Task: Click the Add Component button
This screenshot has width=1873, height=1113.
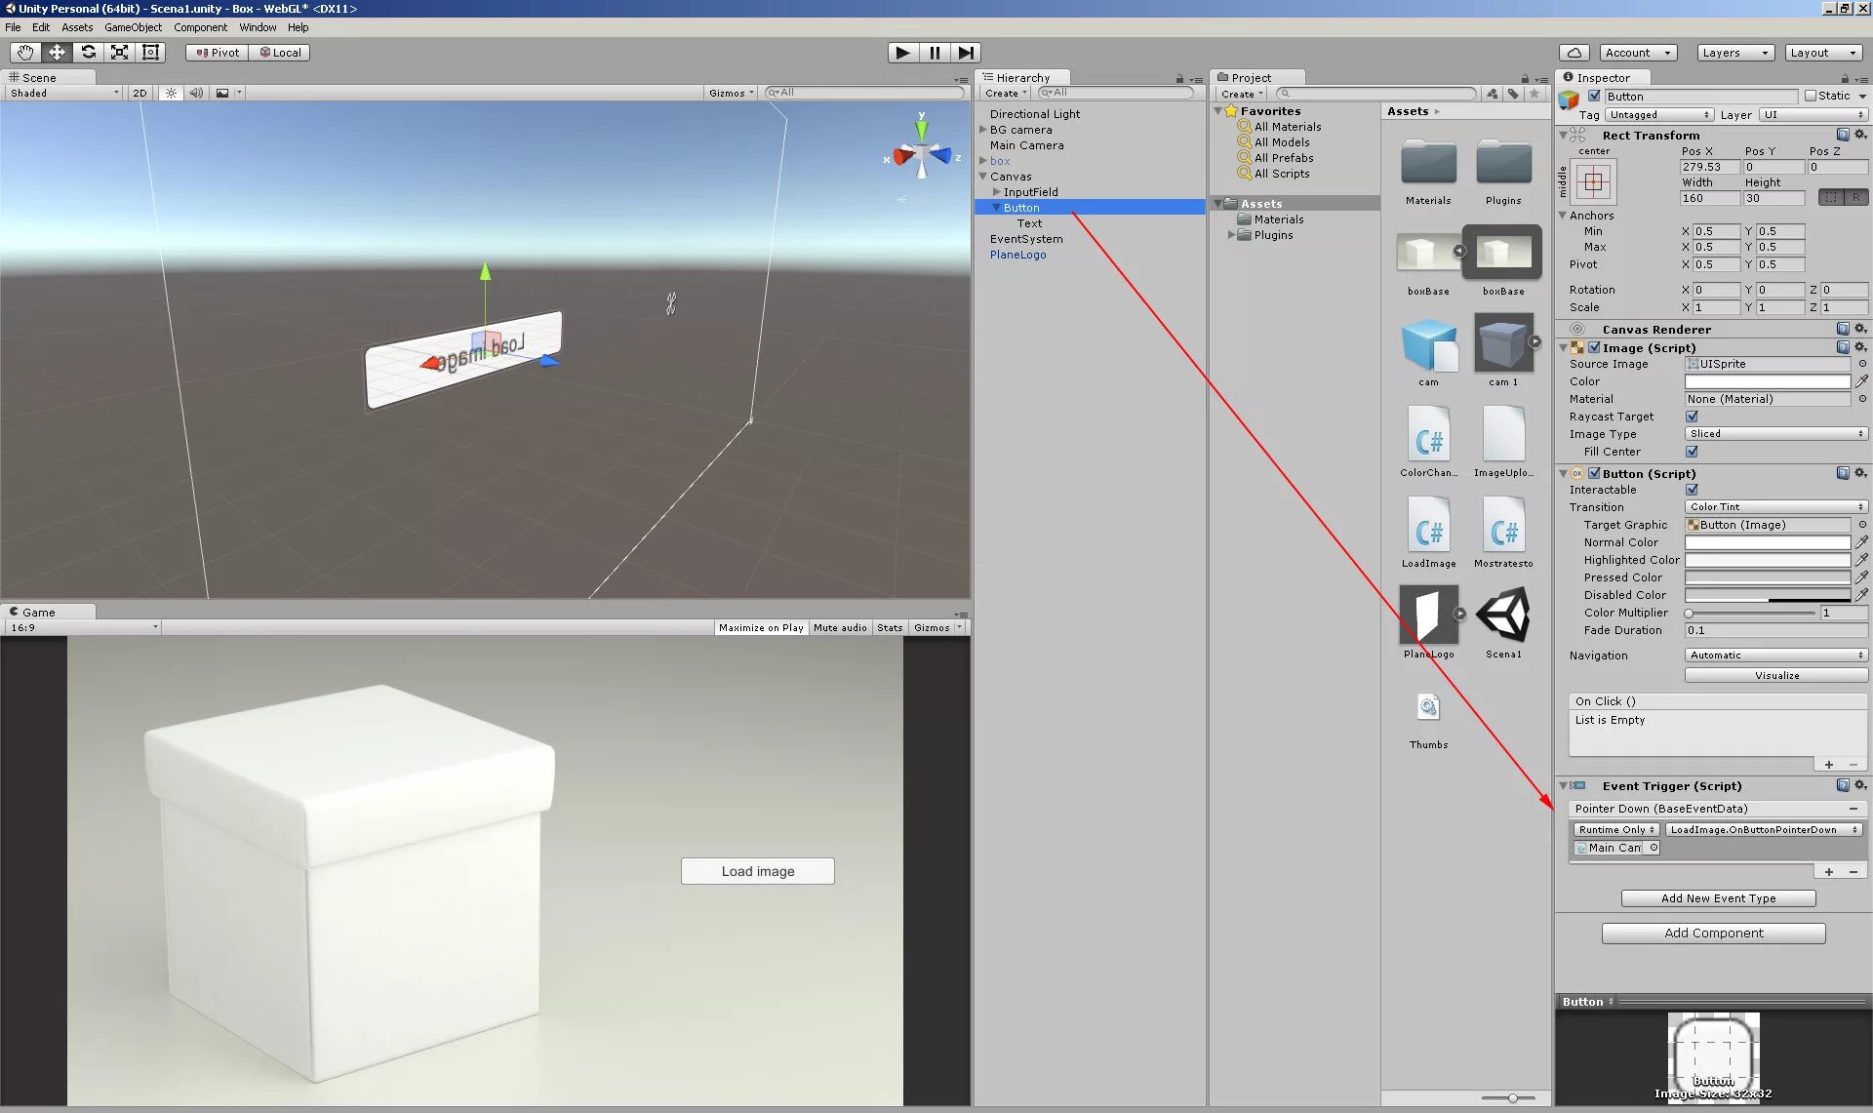Action: coord(1713,934)
